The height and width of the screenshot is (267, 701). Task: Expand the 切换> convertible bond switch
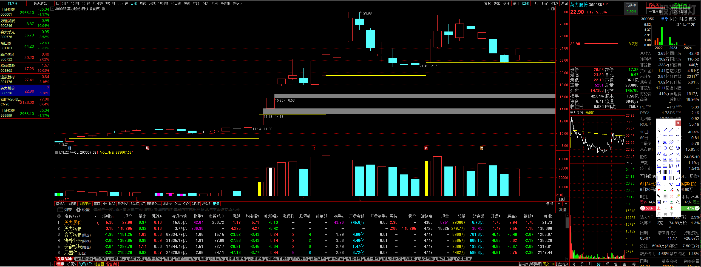coord(694,176)
